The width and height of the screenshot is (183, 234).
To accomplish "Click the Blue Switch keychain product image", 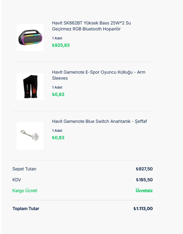I will point(30,136).
